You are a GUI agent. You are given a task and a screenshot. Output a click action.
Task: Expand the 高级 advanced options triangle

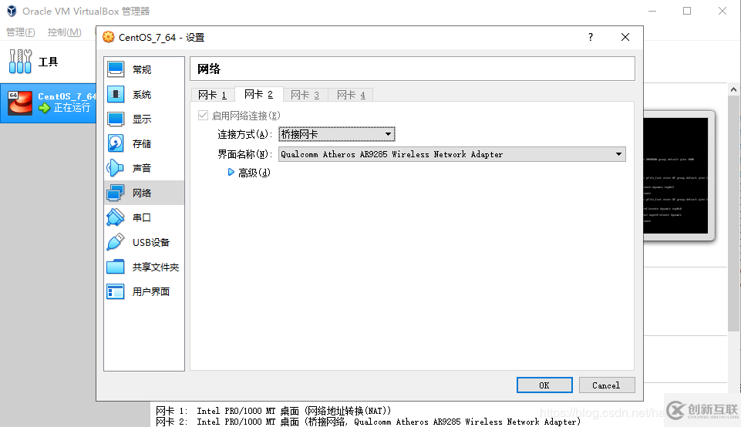(x=231, y=173)
